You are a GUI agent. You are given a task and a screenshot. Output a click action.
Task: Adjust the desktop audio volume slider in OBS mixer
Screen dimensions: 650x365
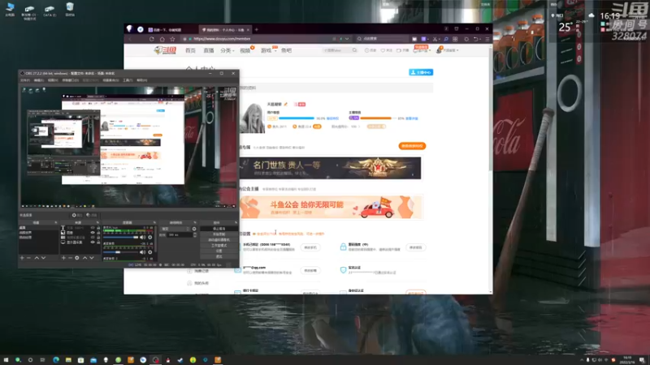click(120, 252)
